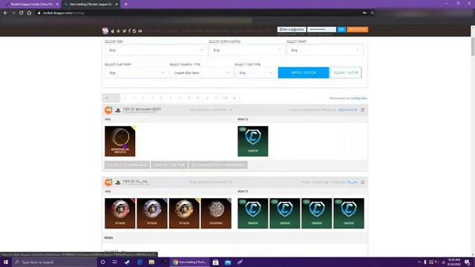Open the trading rules link

pos(359,99)
